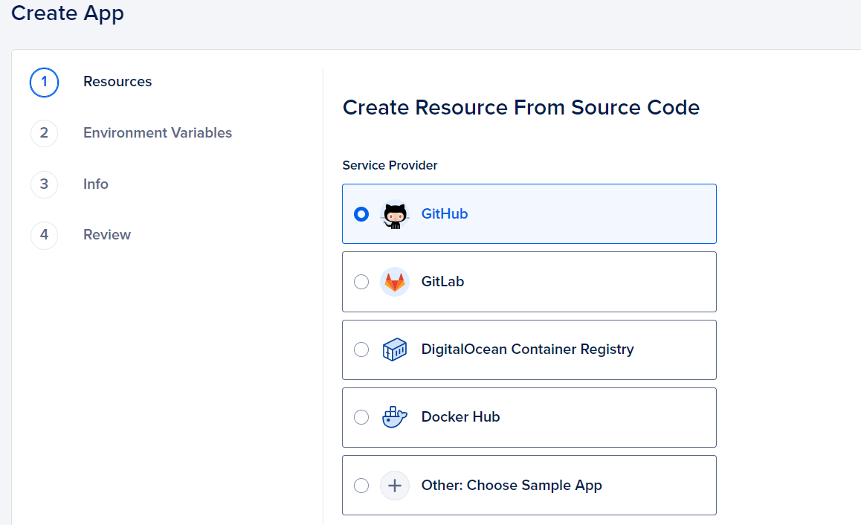
Task: Click the GitLab fox logo icon
Action: pos(395,282)
